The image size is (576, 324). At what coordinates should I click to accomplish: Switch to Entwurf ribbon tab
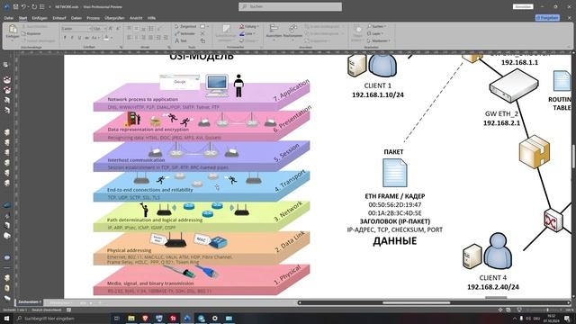click(59, 18)
